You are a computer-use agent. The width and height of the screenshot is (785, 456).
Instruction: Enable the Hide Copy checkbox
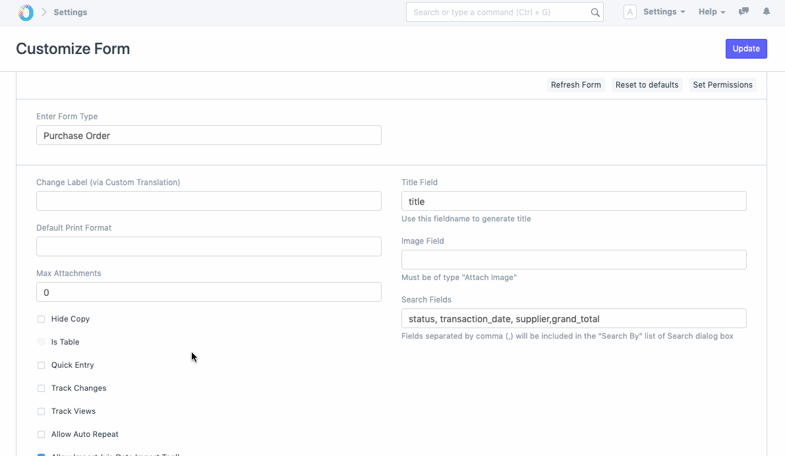[41, 319]
